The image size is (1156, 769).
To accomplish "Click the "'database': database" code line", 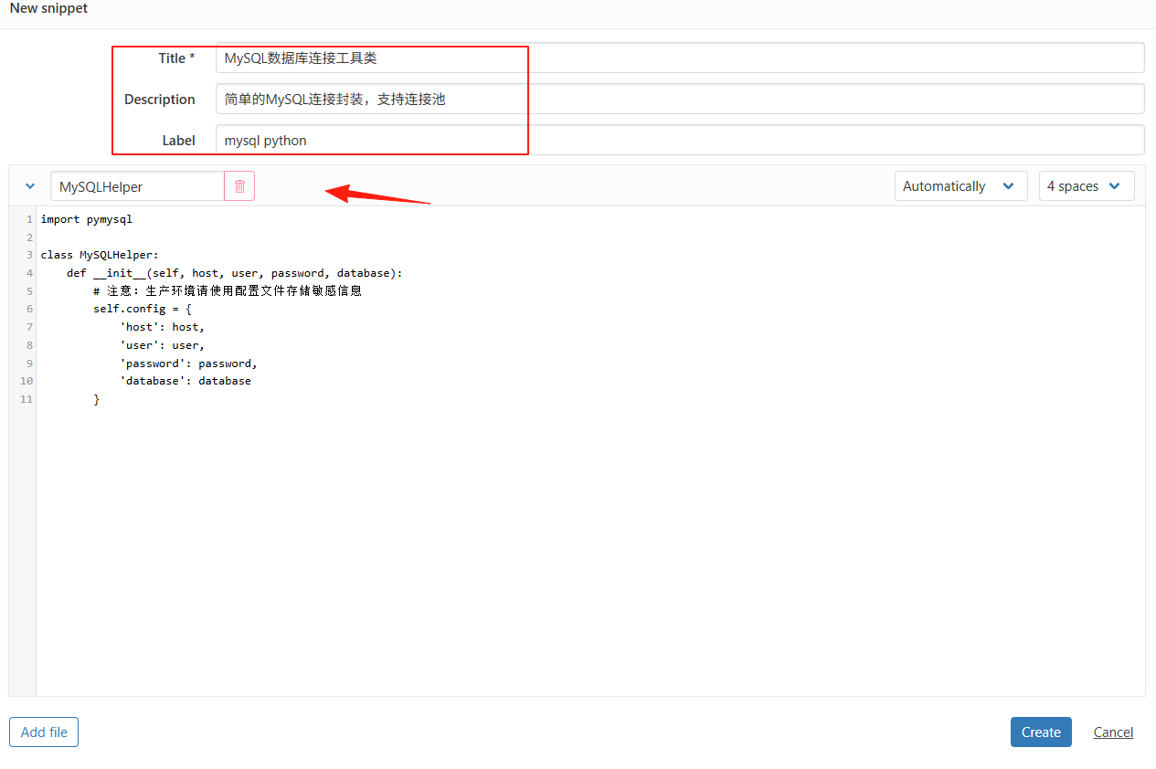I will point(186,381).
